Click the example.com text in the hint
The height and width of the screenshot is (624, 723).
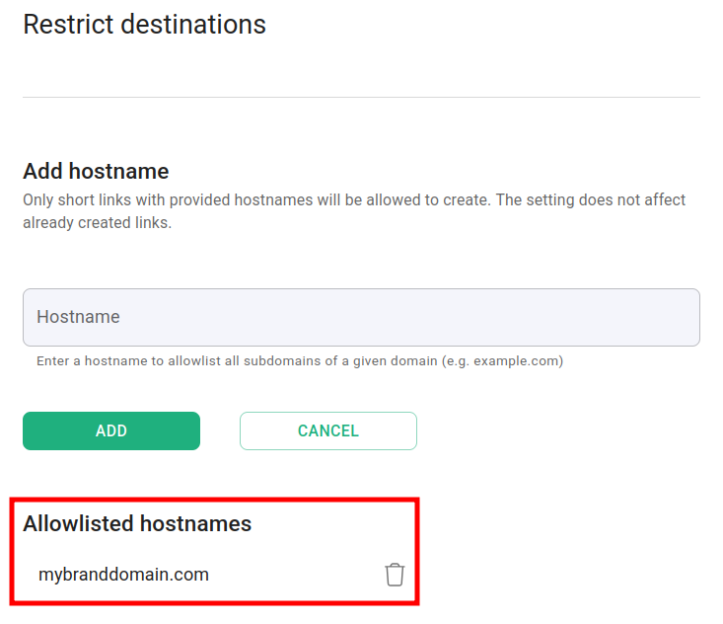click(x=517, y=361)
